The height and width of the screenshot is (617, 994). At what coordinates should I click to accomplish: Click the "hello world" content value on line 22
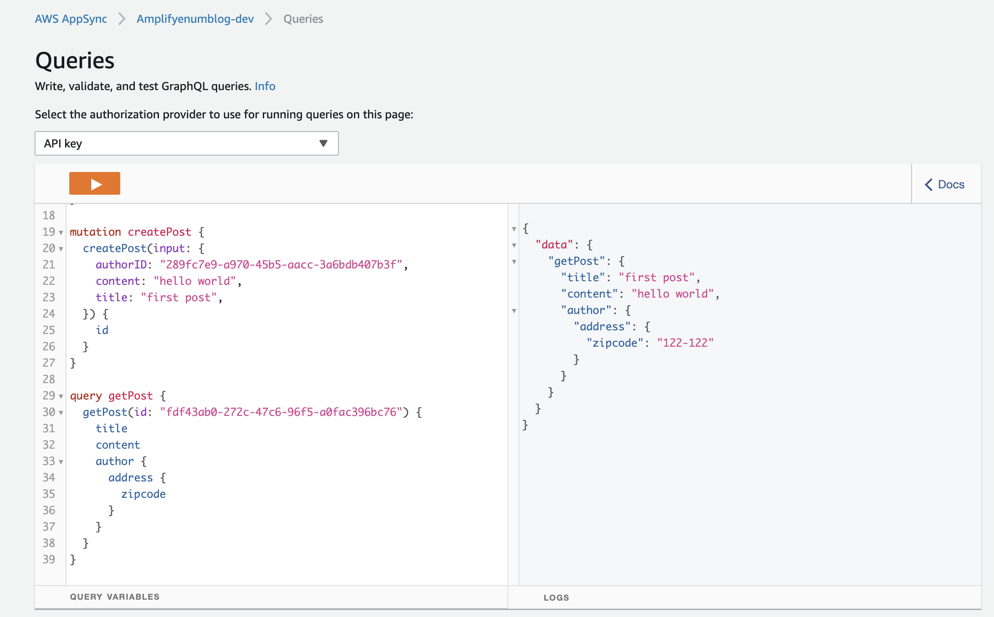pyautogui.click(x=195, y=281)
